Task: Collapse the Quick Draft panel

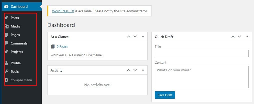Action: click(247, 36)
